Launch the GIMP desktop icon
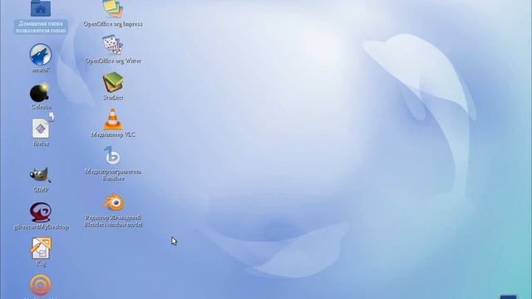This screenshot has height=299, width=532. point(41,175)
